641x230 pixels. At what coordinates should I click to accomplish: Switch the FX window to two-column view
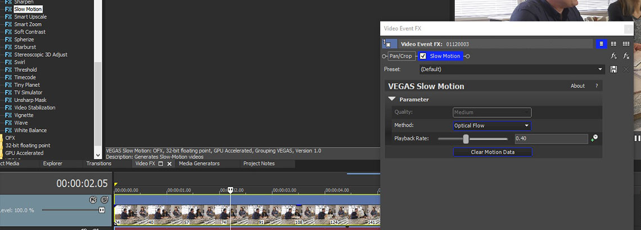613,44
